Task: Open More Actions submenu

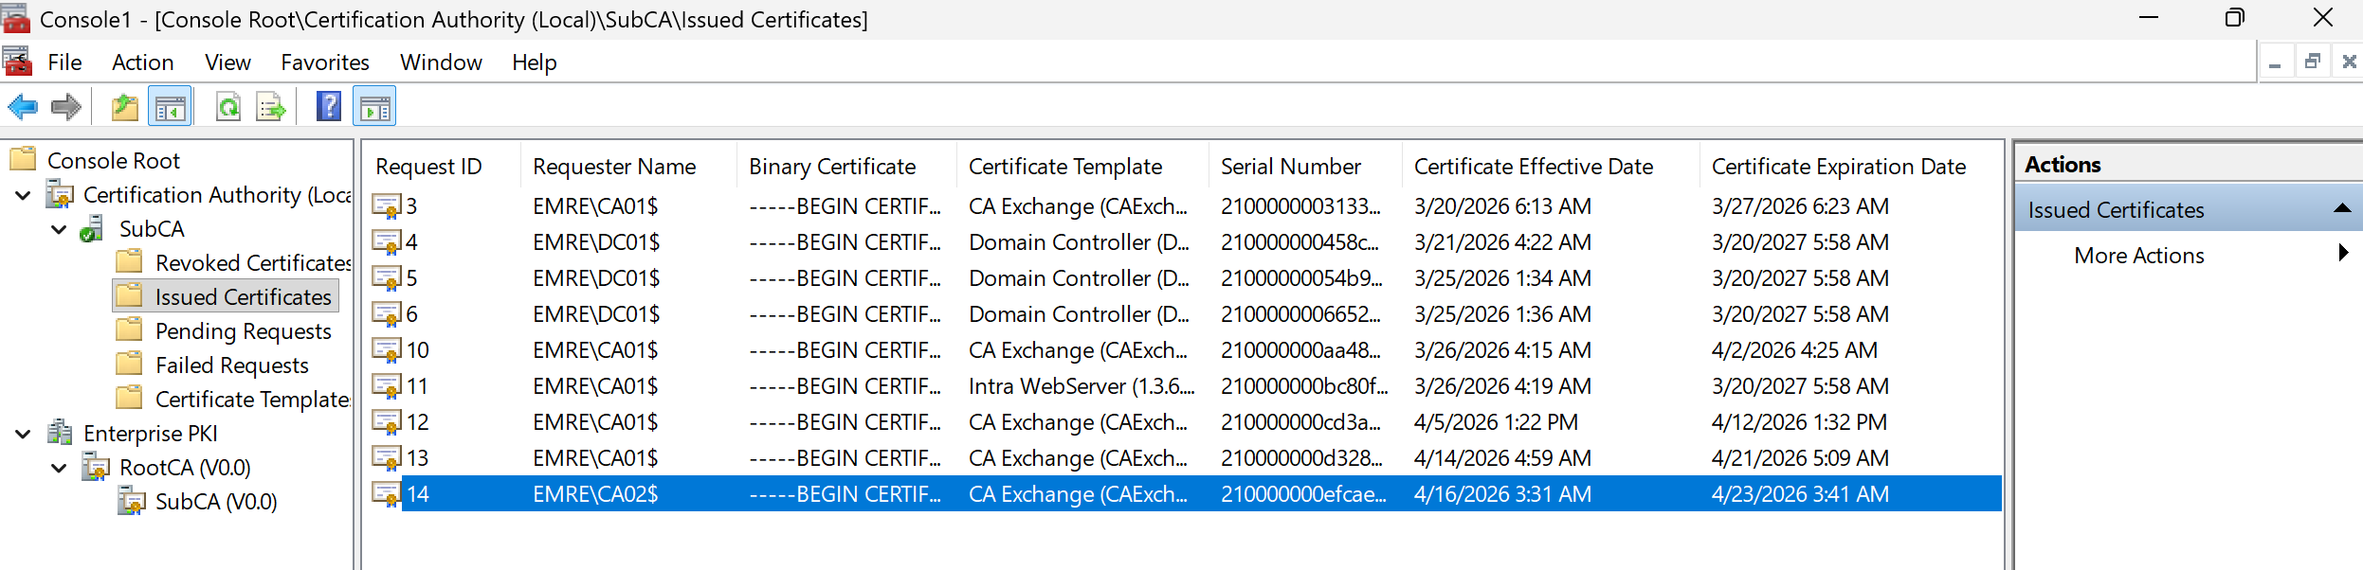Action: click(x=2138, y=256)
